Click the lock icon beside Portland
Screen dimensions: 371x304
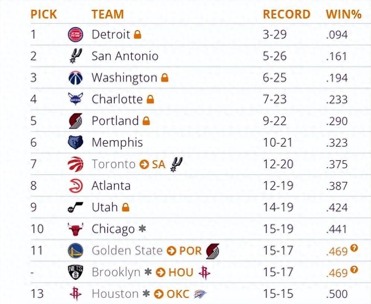coord(146,121)
